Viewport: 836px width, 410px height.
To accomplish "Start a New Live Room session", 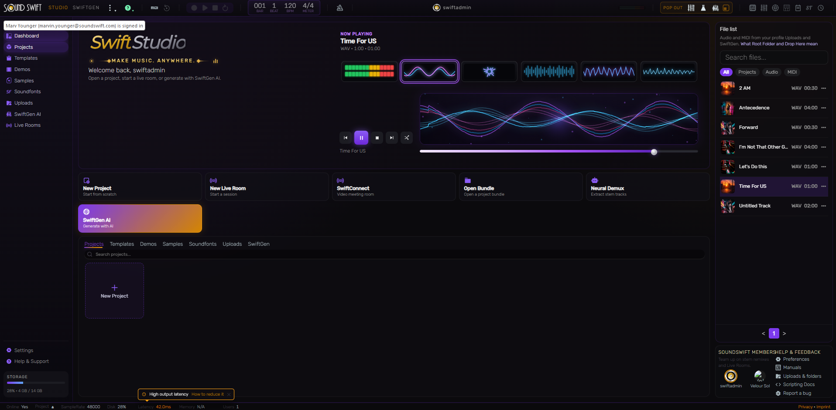I will click(267, 187).
